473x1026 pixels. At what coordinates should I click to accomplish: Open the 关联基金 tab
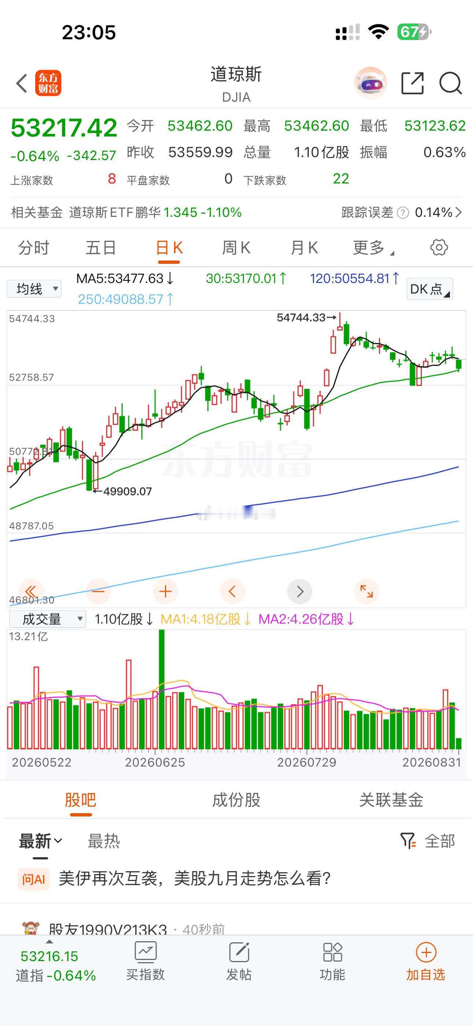point(391,800)
